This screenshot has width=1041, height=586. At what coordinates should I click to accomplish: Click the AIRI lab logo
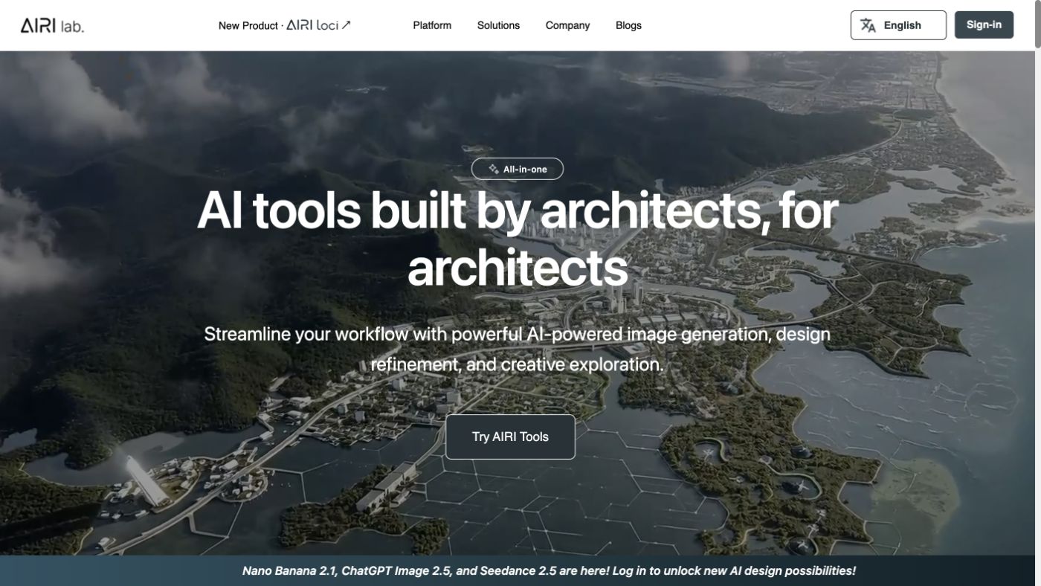coord(52,25)
